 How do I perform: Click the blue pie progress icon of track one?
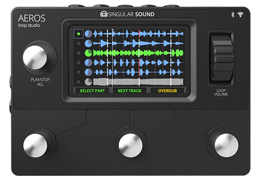88,34
